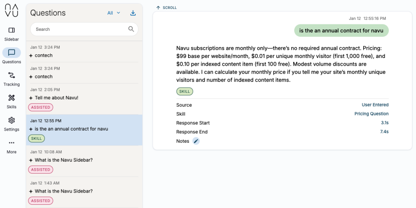Open the Skills tools icon
Screen dimensions: 416x208
[x=11, y=98]
